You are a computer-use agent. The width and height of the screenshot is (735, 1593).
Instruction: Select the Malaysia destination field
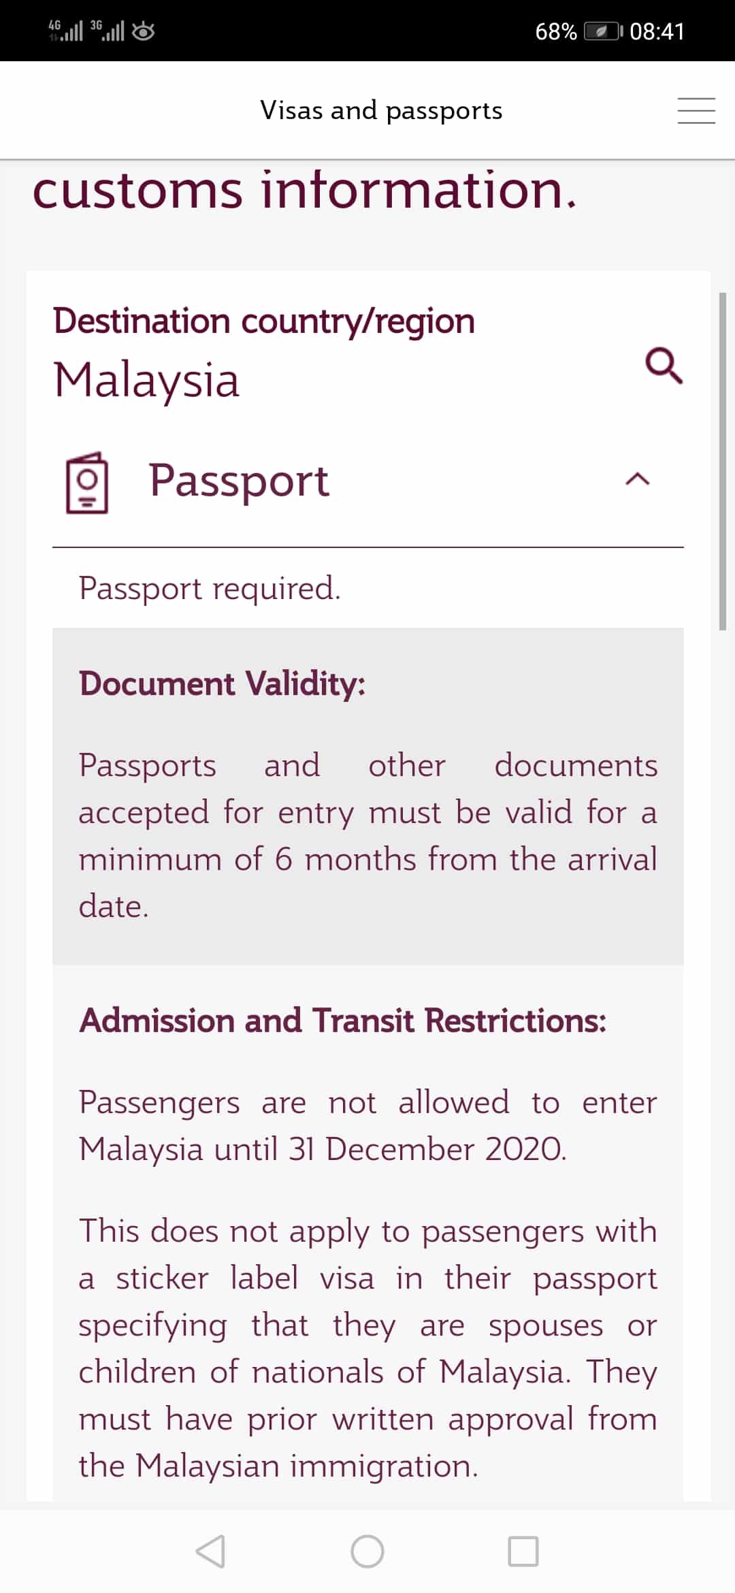147,380
